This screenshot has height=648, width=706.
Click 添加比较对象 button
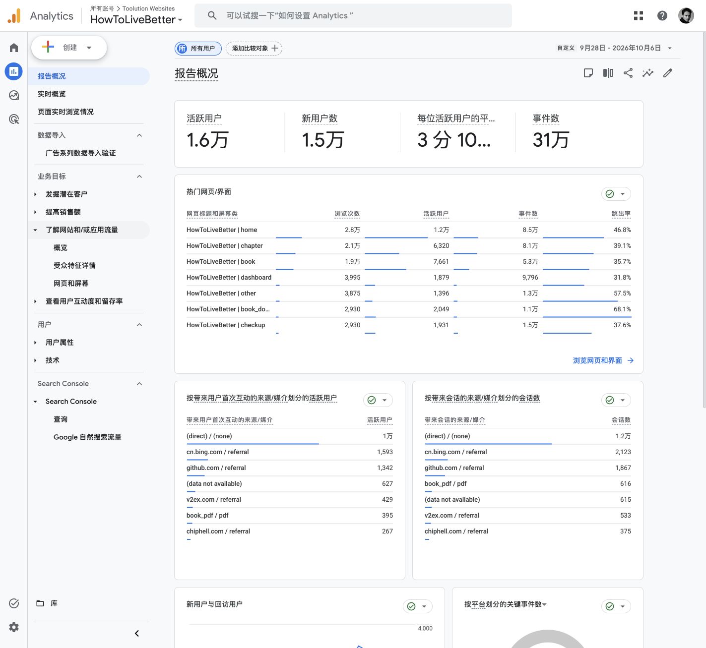[254, 48]
